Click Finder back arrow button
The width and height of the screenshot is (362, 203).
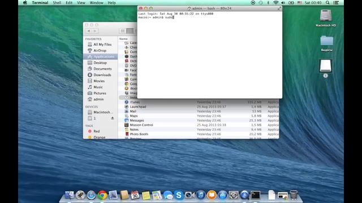[89, 31]
